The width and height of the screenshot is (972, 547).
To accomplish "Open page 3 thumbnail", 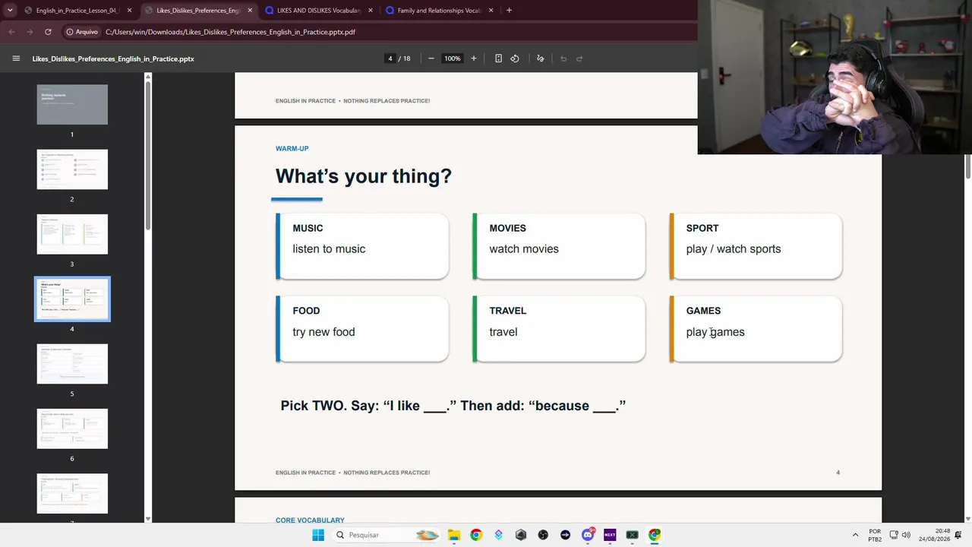I will [72, 234].
